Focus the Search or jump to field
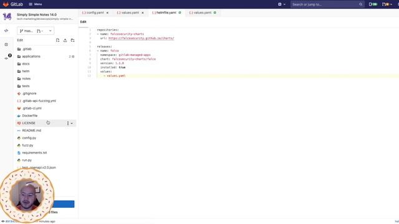 [327, 4]
